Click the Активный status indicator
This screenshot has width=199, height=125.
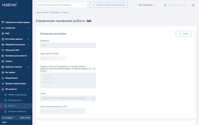[x=7, y=118]
